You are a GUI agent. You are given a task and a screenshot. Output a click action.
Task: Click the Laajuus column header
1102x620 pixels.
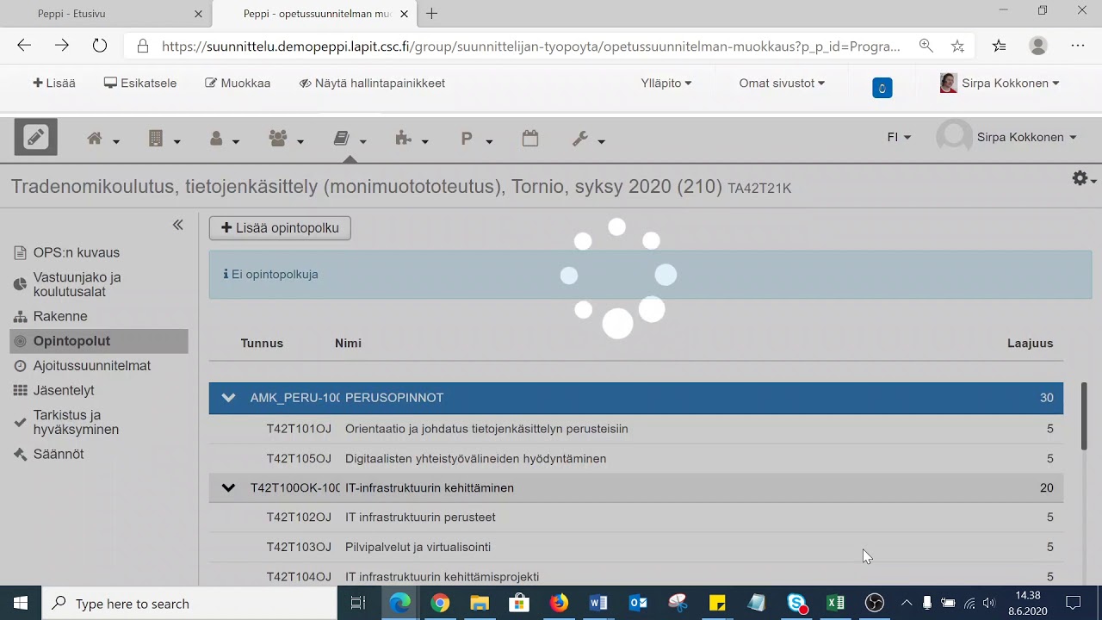pos(1030,343)
